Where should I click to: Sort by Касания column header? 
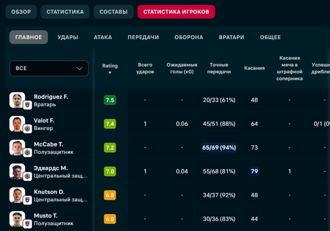tap(254, 68)
